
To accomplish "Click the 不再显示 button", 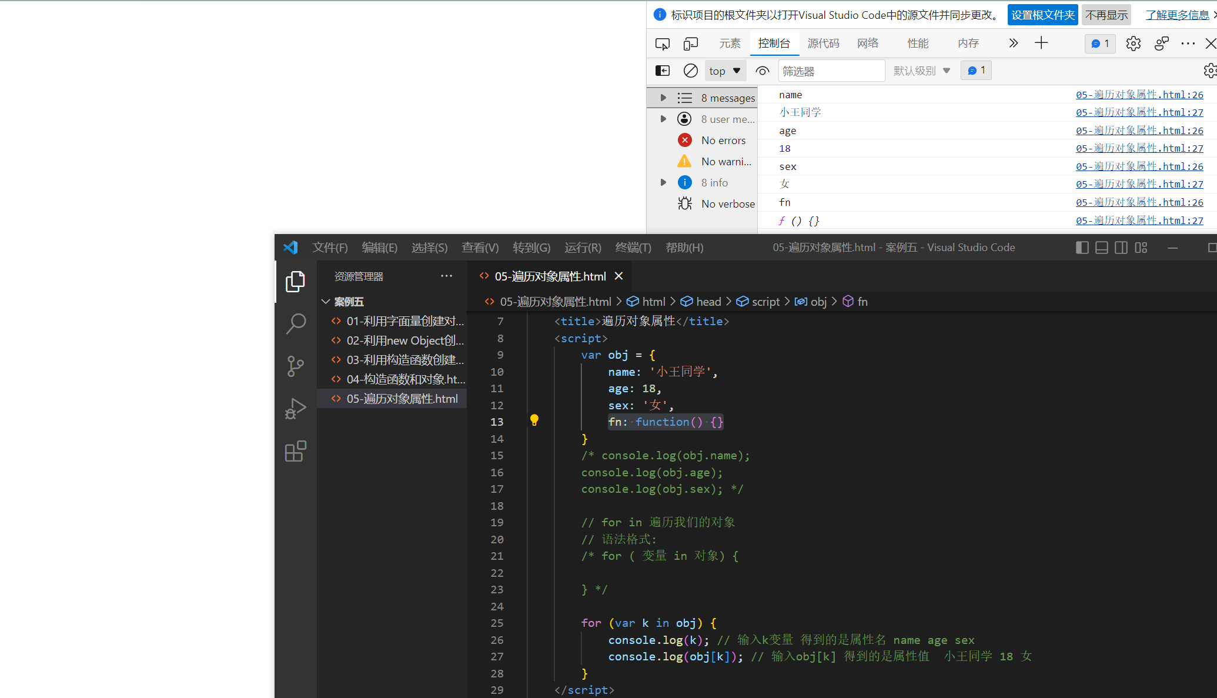I will (x=1105, y=15).
